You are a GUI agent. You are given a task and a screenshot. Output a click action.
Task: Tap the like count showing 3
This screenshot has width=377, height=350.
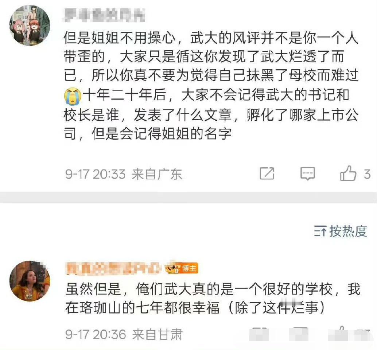(x=367, y=174)
